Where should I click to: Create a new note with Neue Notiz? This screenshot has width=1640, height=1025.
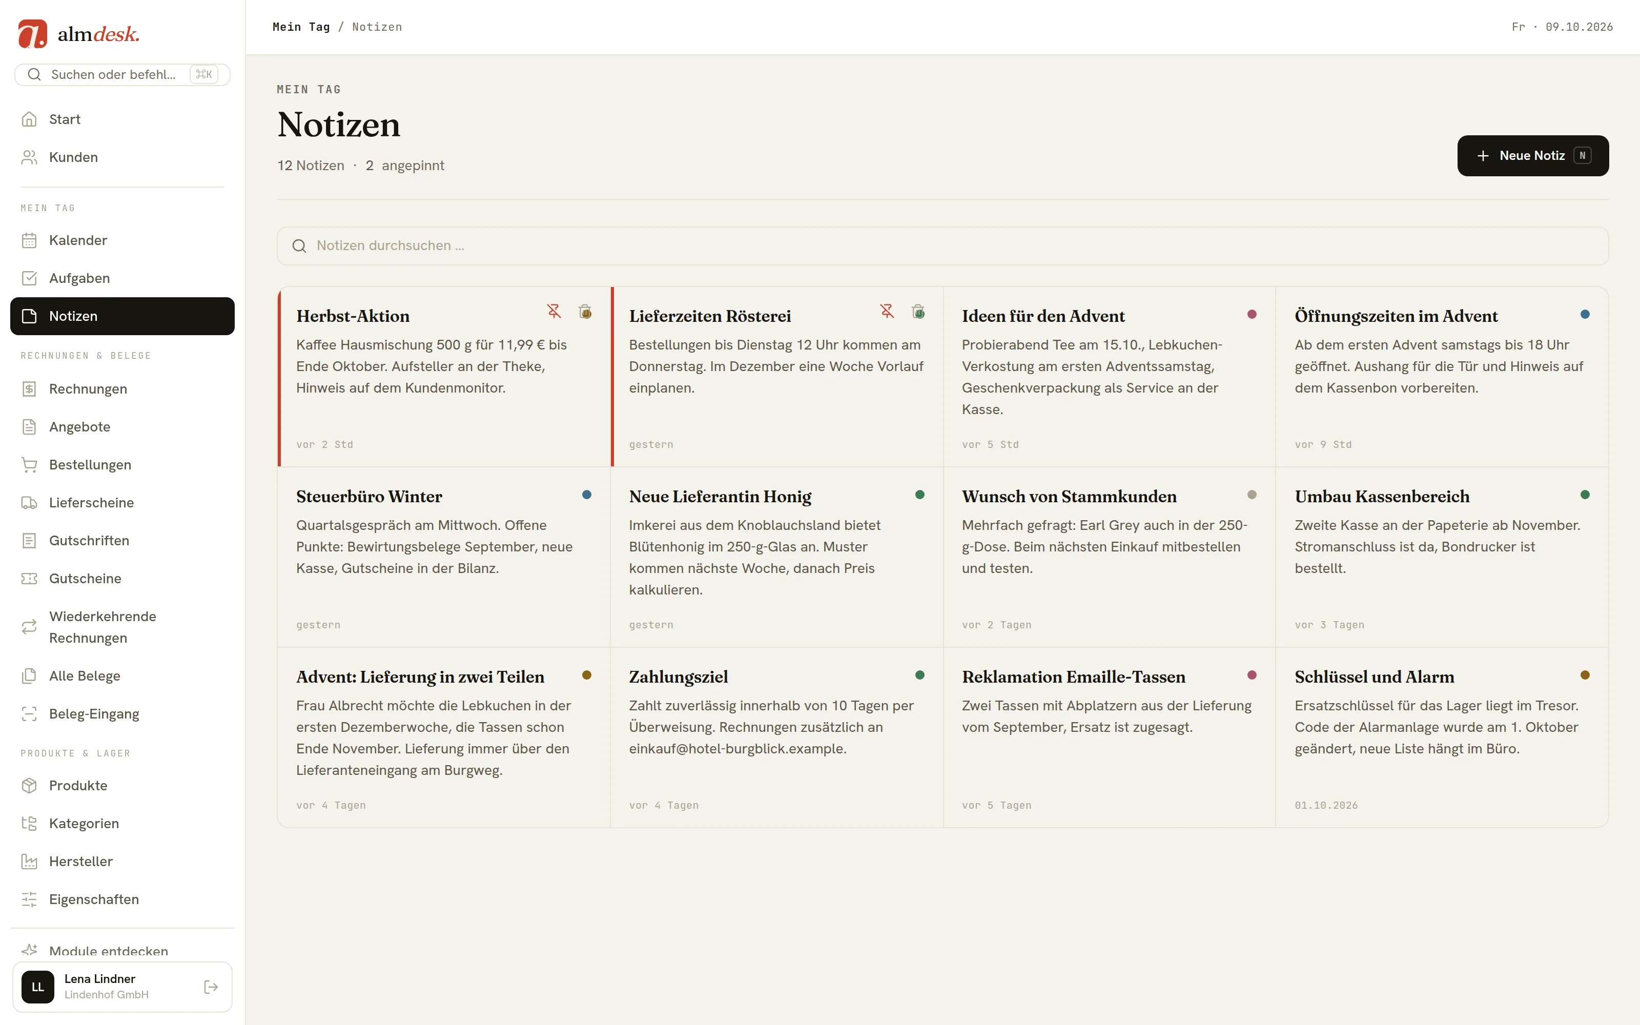point(1532,155)
